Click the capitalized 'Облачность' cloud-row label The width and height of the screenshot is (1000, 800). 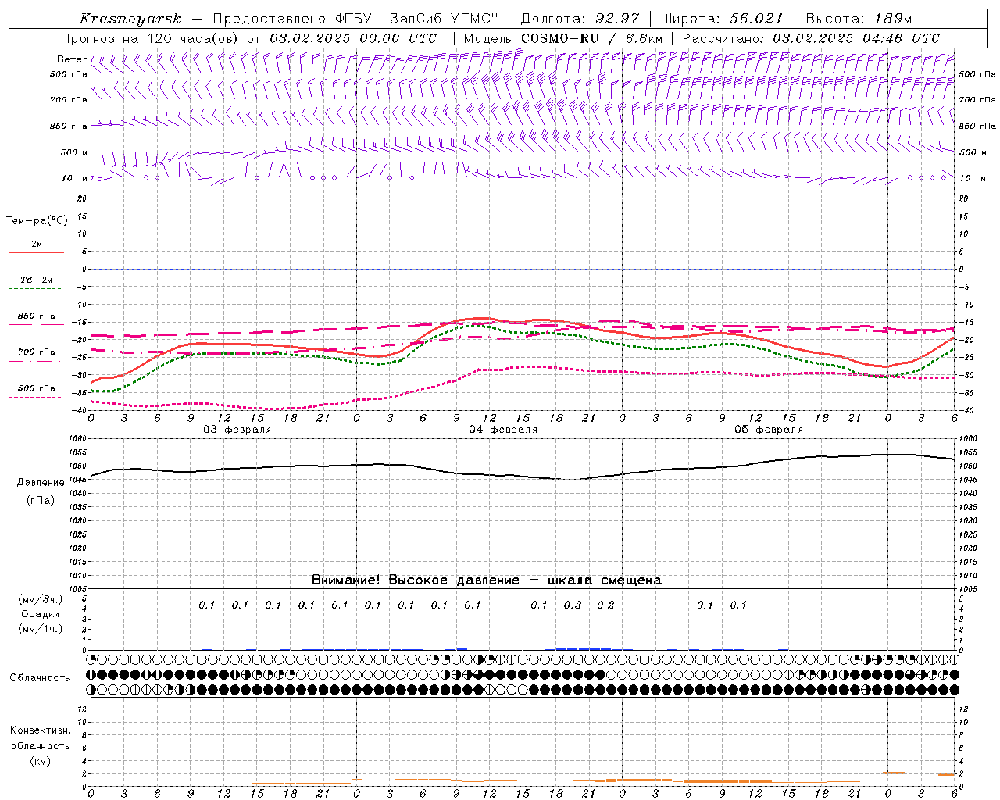pos(39,678)
